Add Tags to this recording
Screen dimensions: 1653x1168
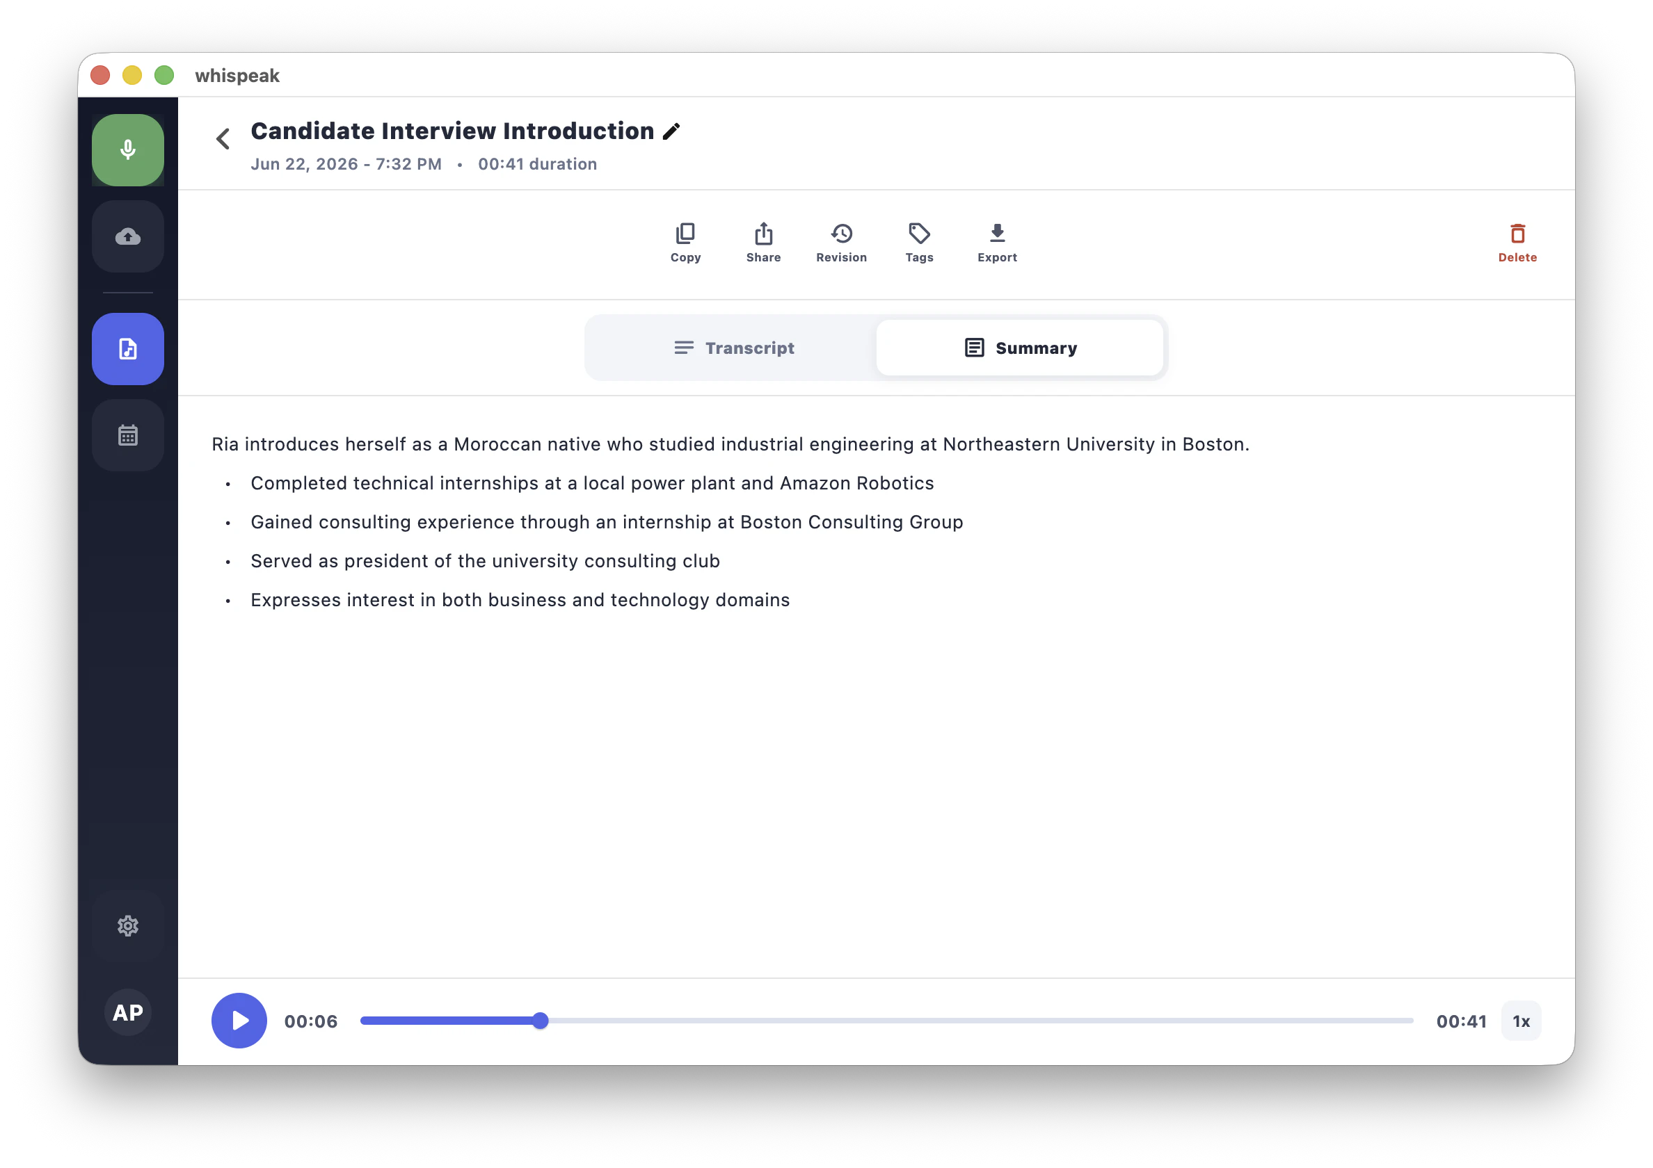919,243
